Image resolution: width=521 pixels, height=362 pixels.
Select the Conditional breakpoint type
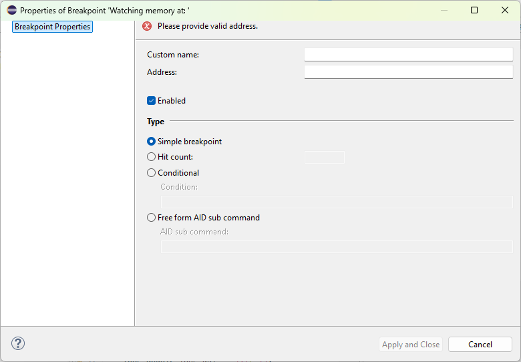(x=151, y=173)
